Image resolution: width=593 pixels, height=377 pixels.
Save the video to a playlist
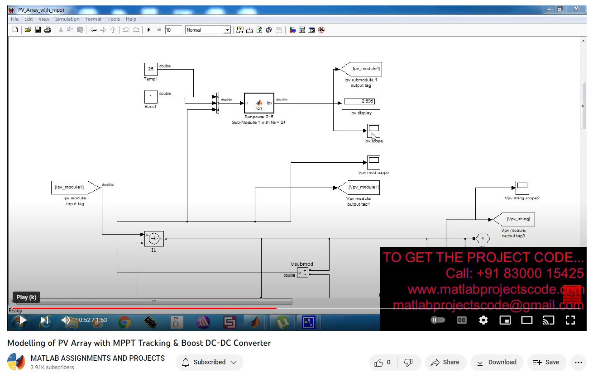click(x=546, y=362)
